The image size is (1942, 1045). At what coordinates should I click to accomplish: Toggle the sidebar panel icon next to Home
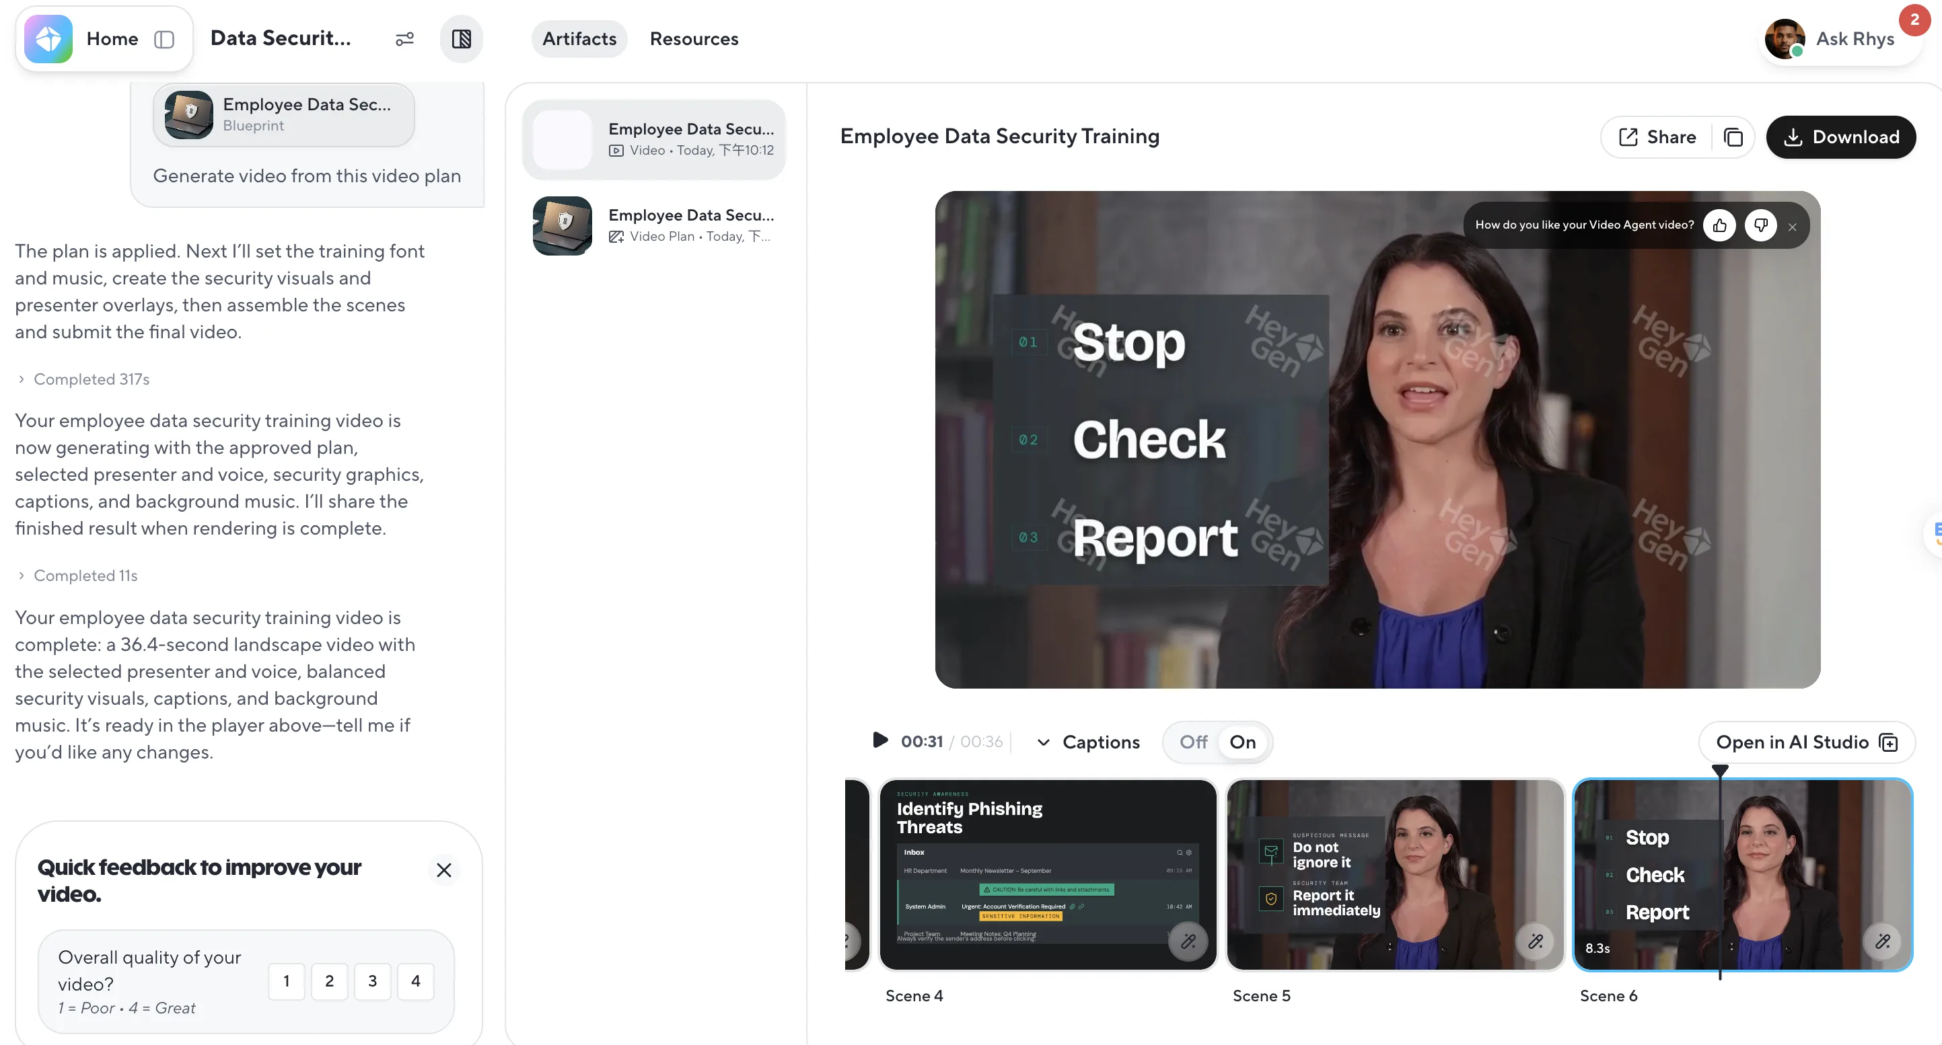[164, 38]
